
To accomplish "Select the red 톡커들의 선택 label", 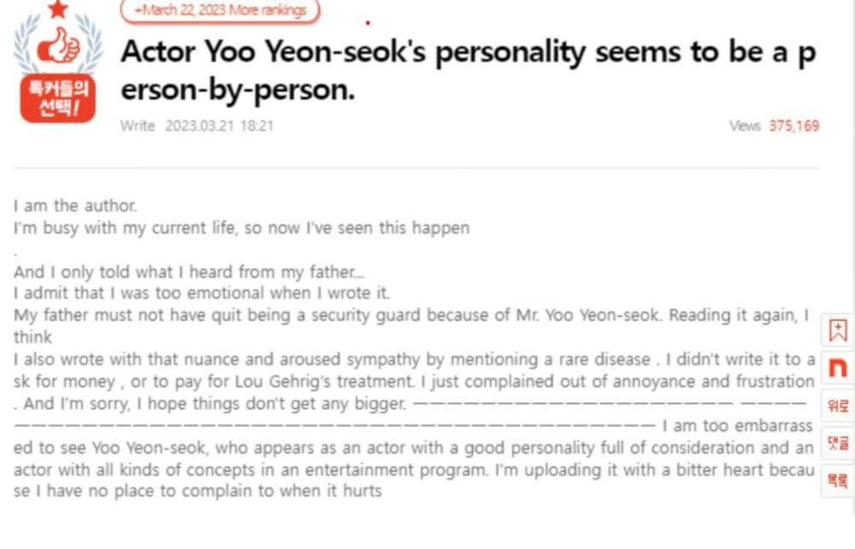I will [58, 98].
